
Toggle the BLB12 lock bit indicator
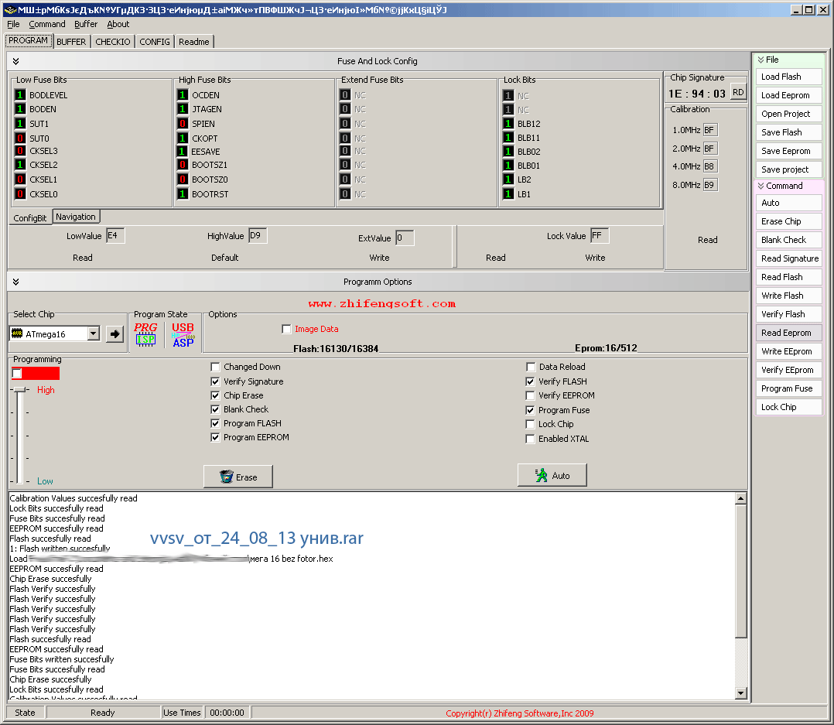pos(508,123)
